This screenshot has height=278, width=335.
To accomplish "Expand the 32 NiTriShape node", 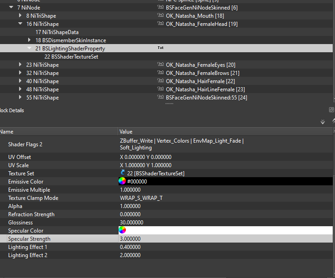I will [20, 73].
